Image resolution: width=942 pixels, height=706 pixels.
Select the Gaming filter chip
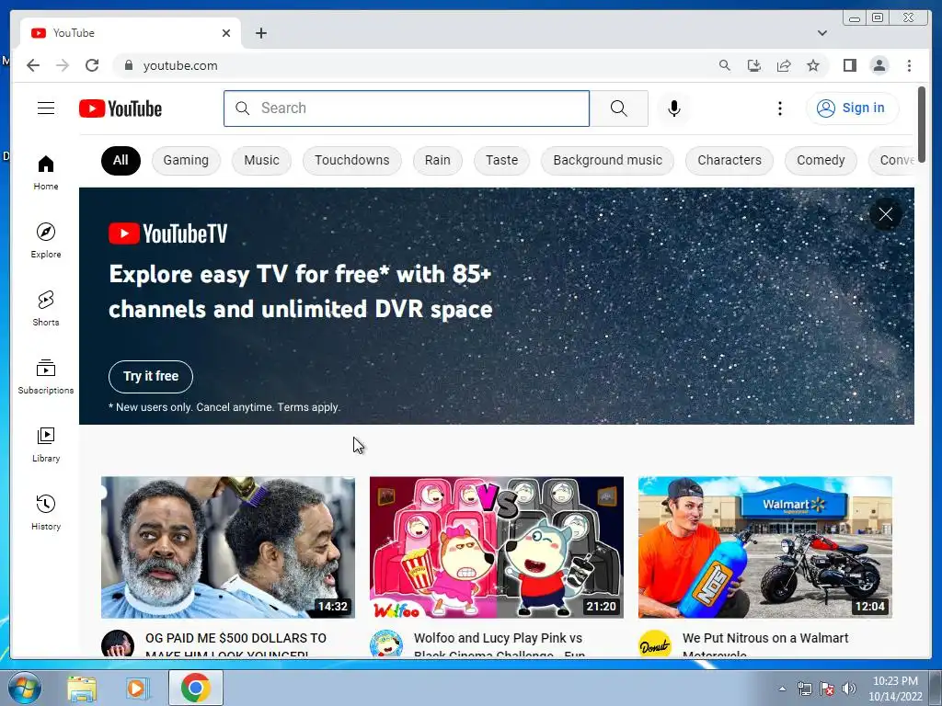pos(186,160)
